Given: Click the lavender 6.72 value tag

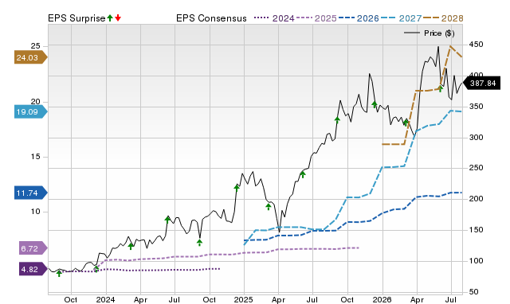Looking at the screenshot, I should tap(33, 248).
